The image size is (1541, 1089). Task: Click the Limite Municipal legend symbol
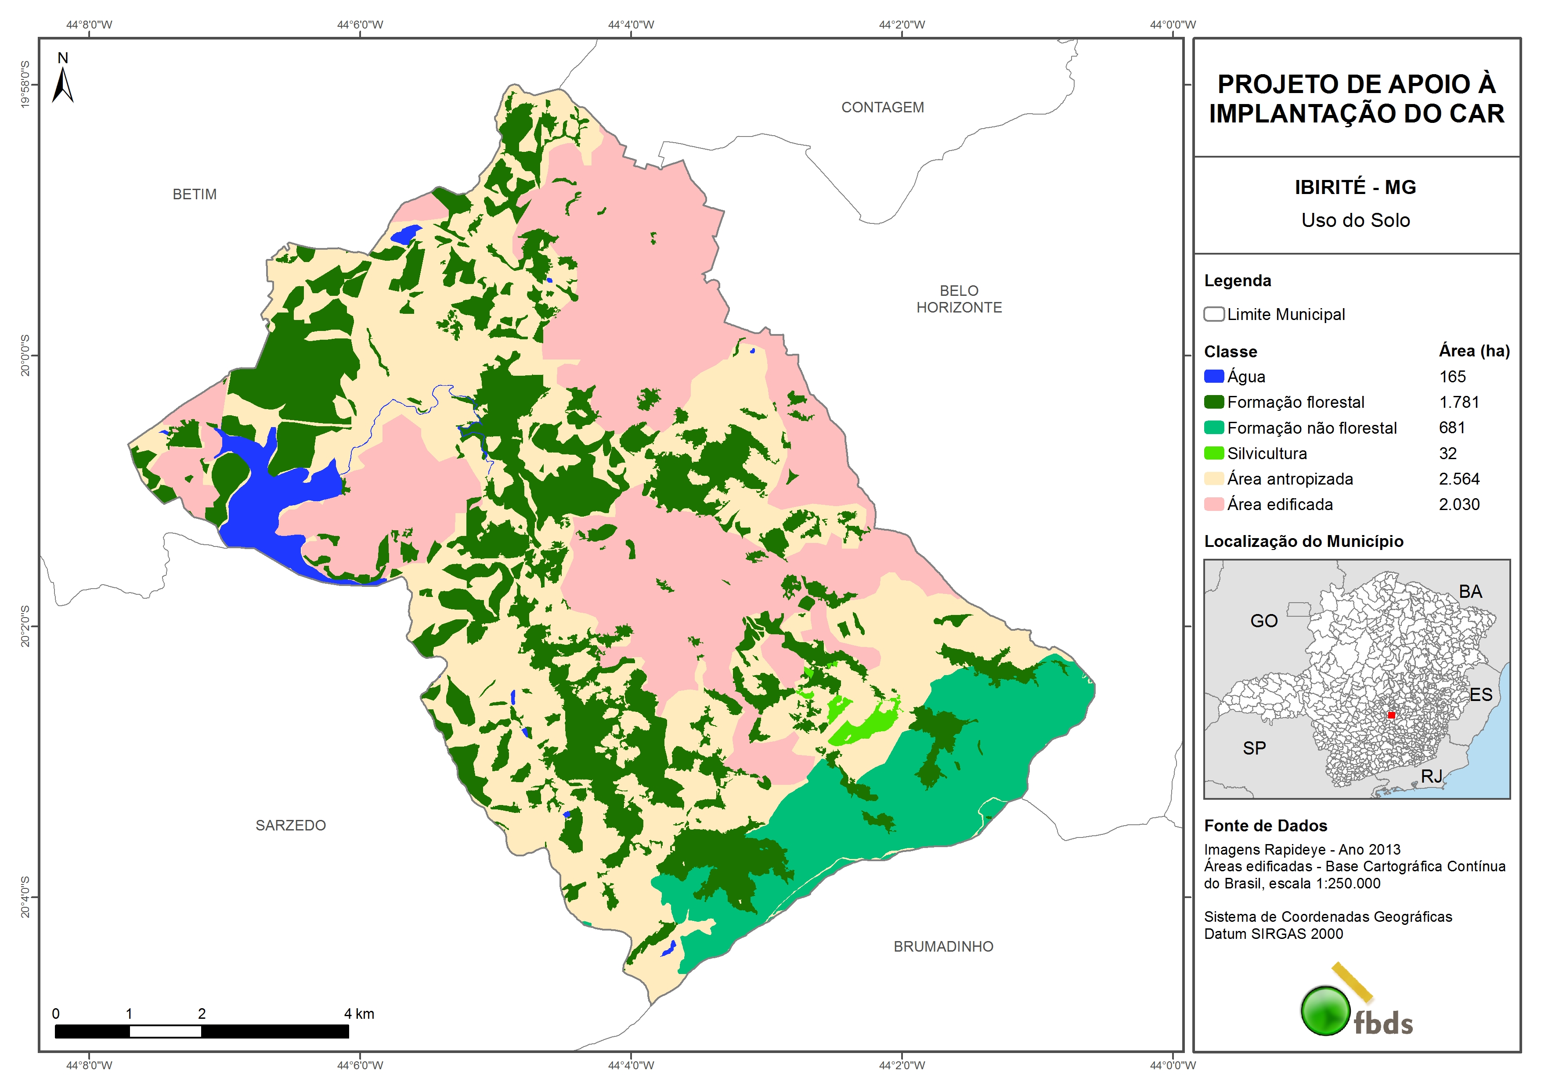tap(1213, 314)
